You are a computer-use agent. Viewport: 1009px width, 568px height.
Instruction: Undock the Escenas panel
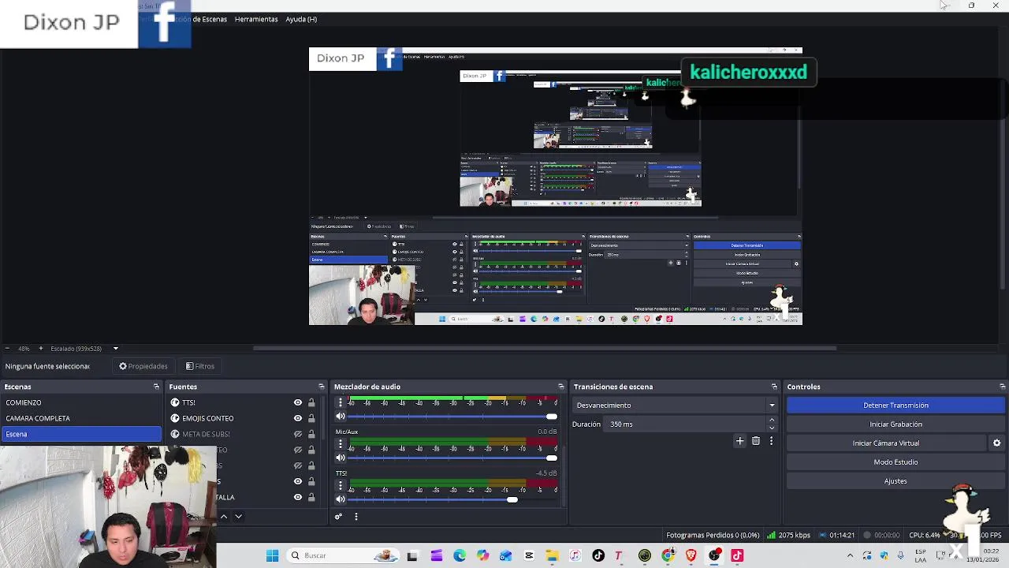(156, 387)
